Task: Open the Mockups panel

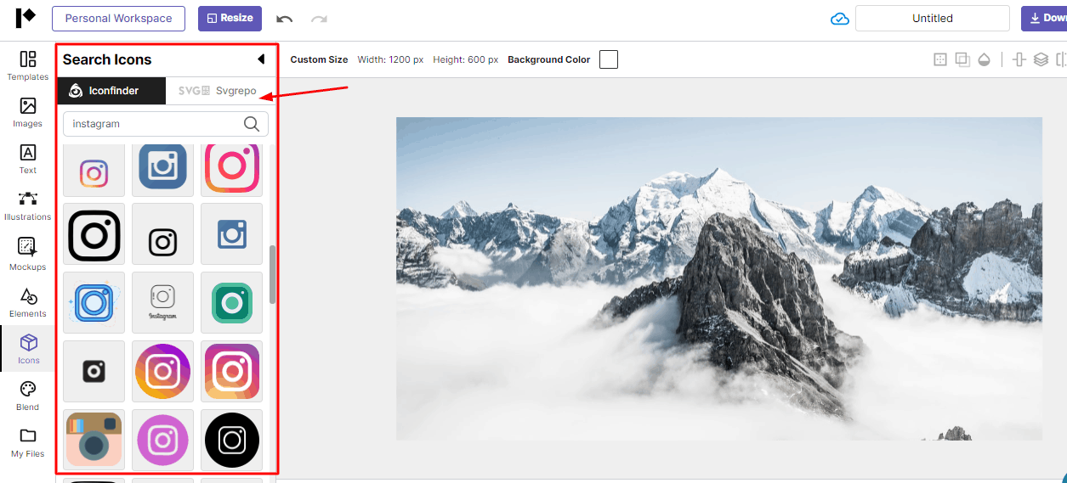Action: (x=27, y=254)
